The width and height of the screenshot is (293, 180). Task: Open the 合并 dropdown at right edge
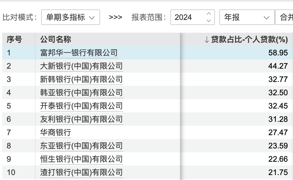tap(284, 17)
